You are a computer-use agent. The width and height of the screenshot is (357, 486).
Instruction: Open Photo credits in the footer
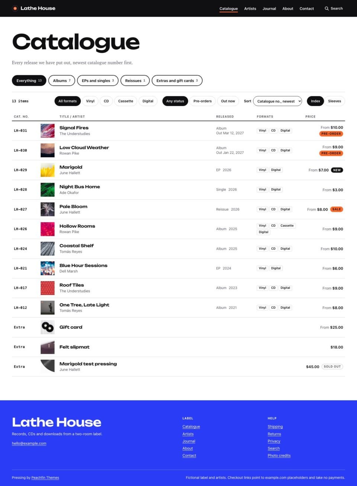pyautogui.click(x=279, y=456)
